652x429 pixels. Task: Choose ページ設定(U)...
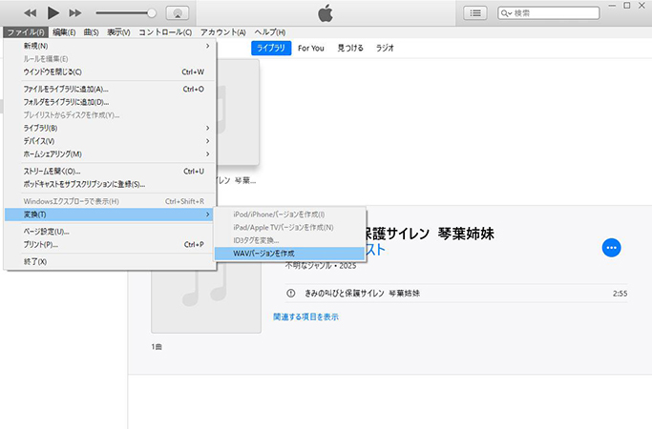click(x=110, y=232)
